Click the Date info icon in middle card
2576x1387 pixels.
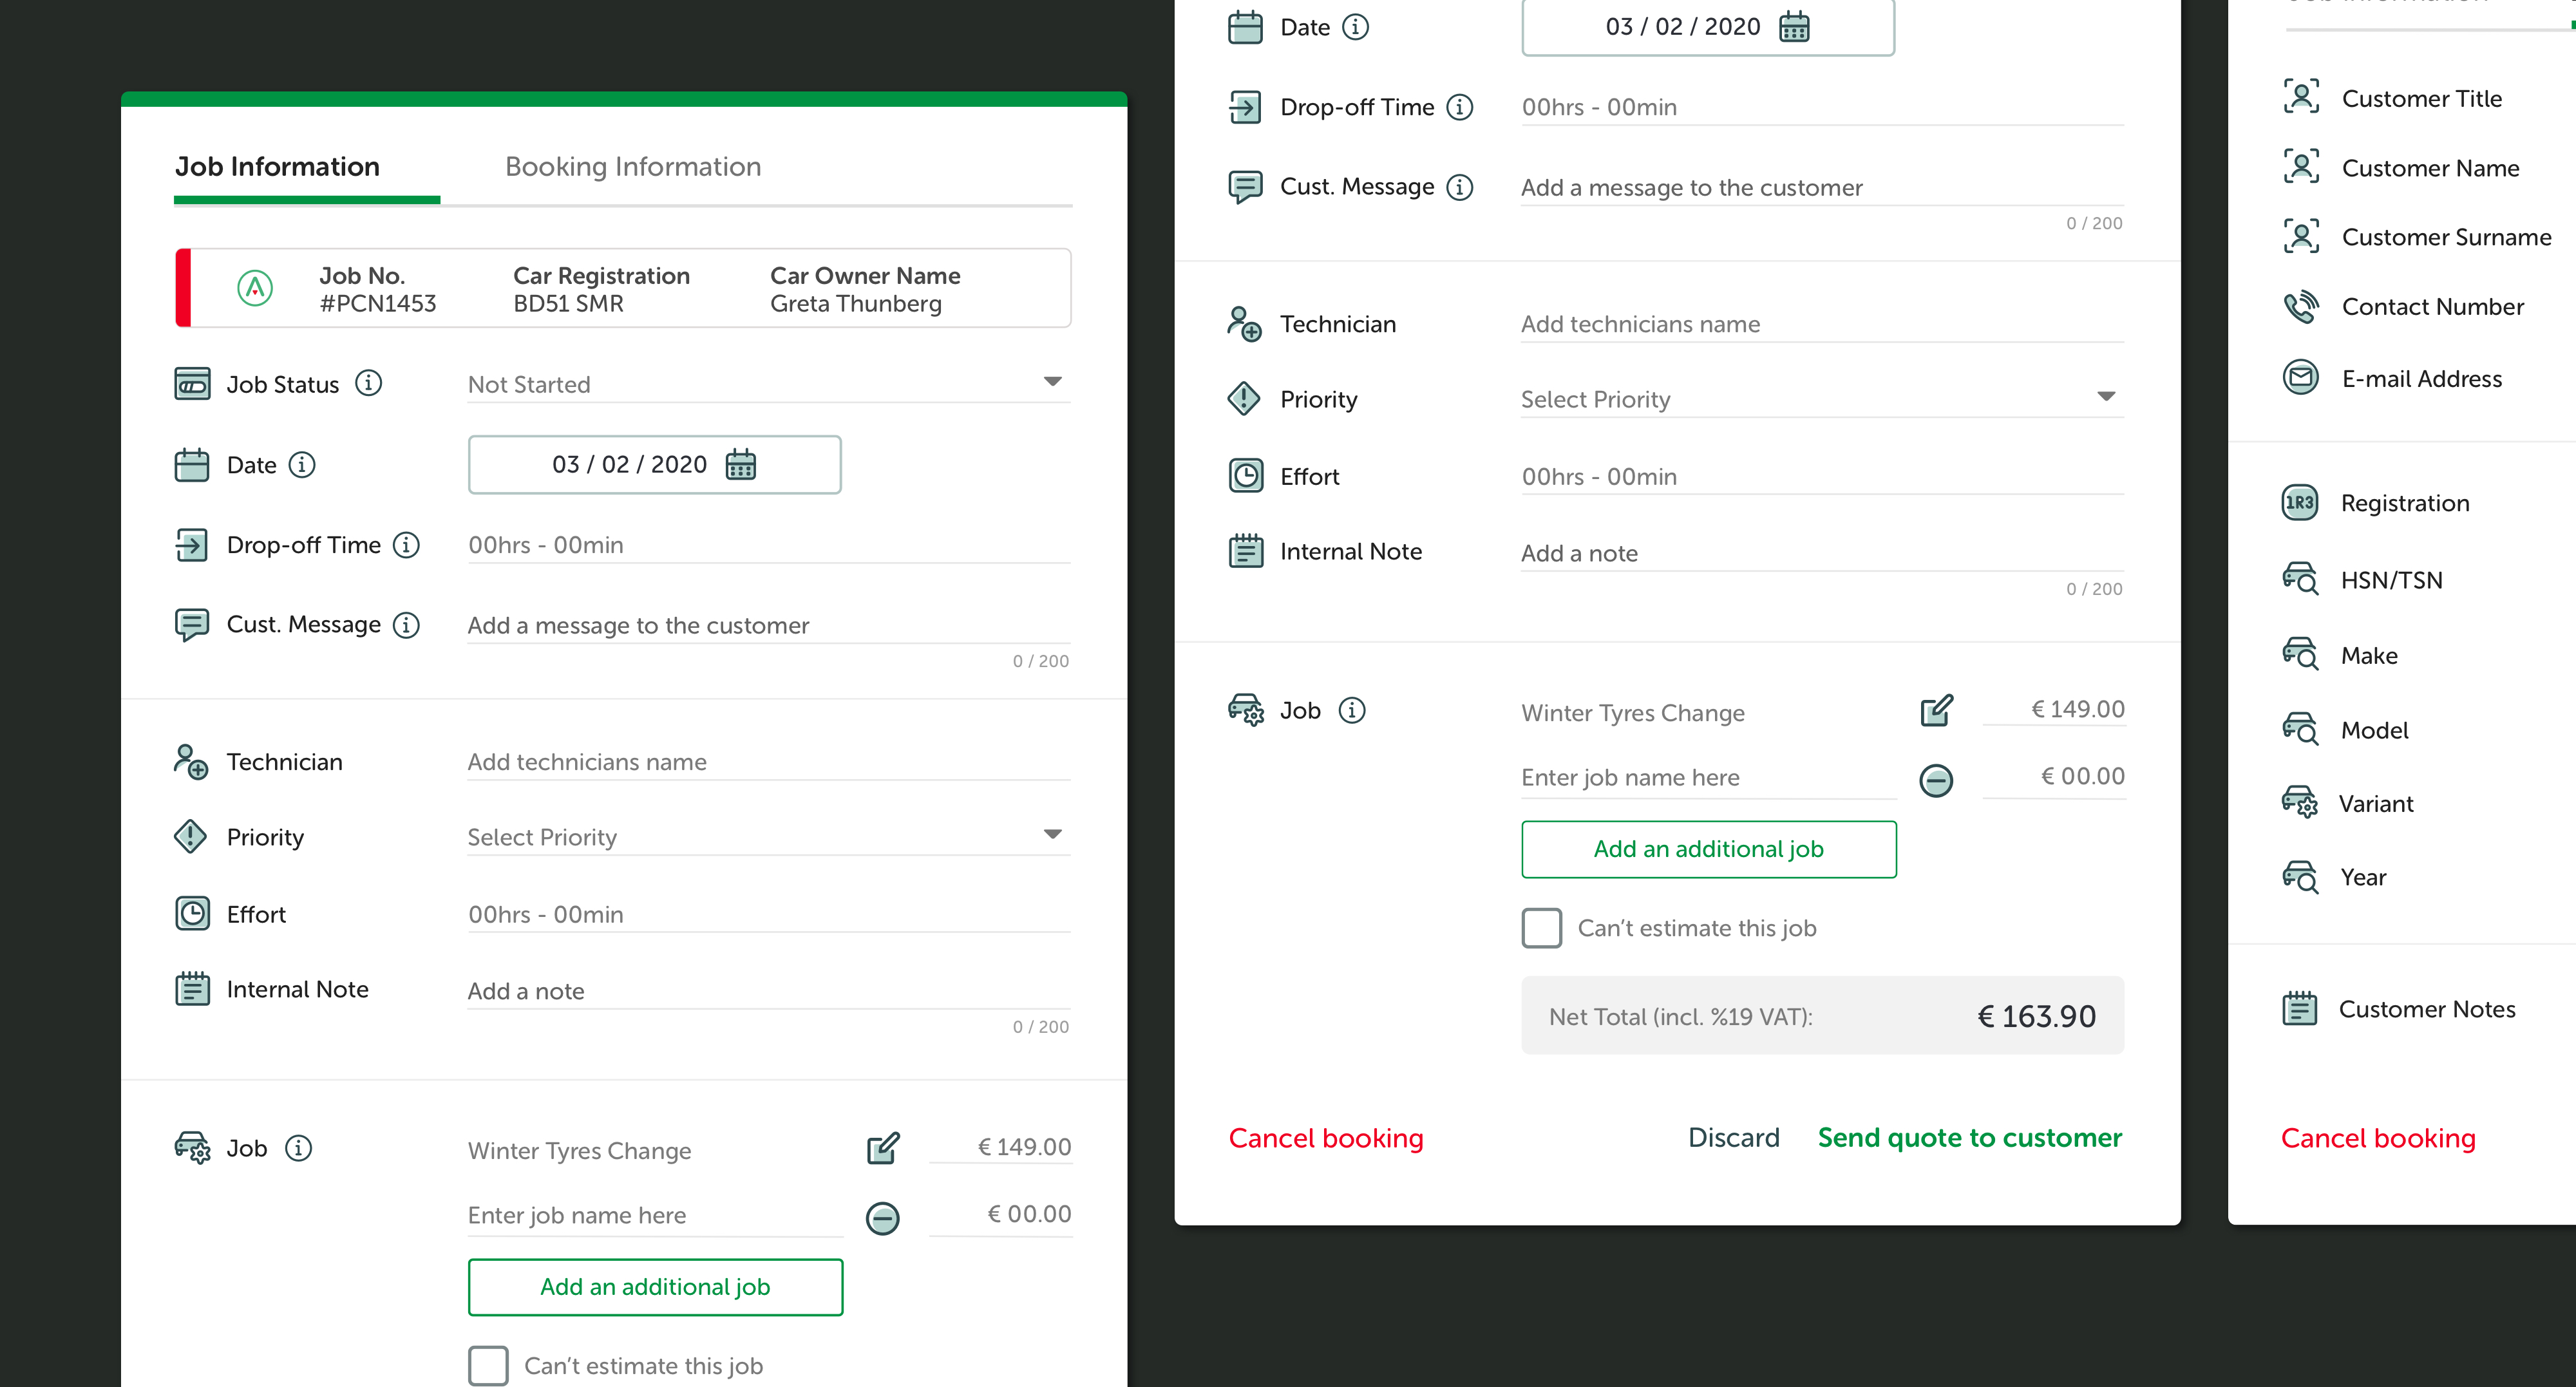pyautogui.click(x=1355, y=27)
